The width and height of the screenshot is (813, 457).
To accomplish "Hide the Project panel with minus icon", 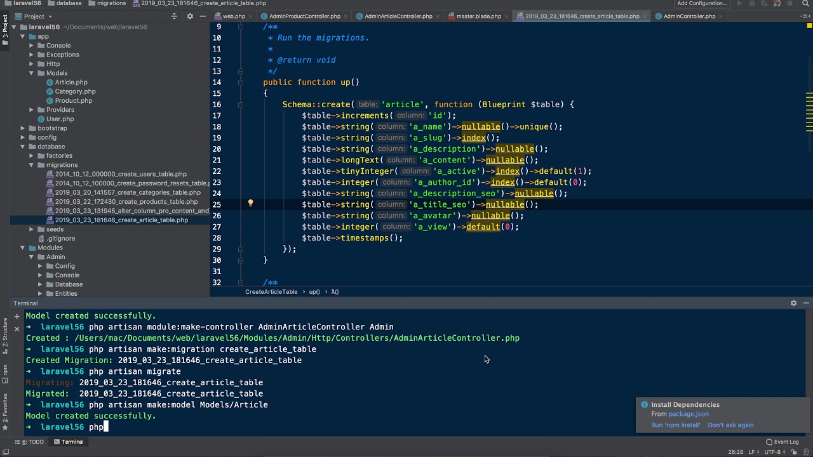I will (x=202, y=17).
